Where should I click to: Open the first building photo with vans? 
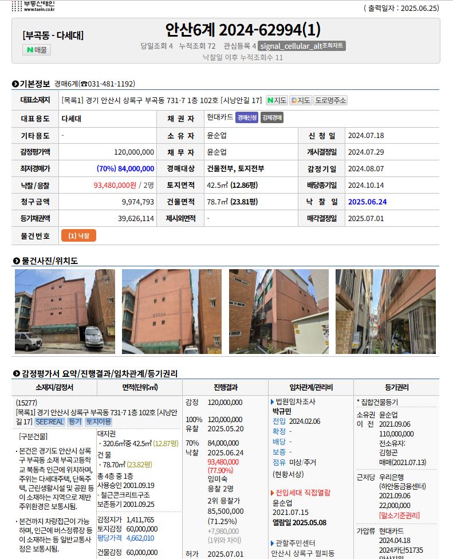point(65,311)
